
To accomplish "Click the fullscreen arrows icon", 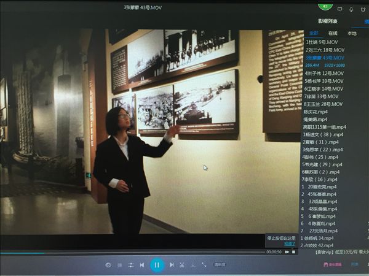I will [204, 265].
